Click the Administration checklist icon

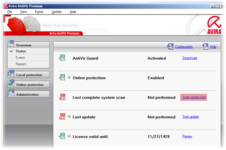pyautogui.click(x=11, y=93)
